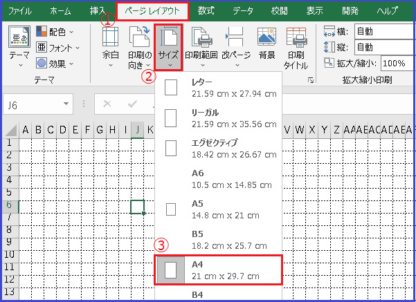Select column A header
This screenshot has width=416, height=302.
[26, 130]
